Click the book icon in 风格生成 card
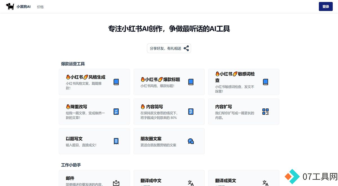 click(116, 82)
